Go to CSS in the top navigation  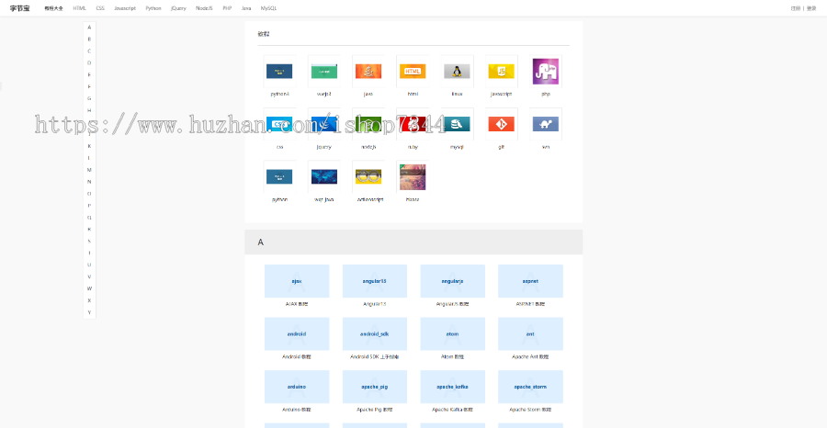click(100, 8)
